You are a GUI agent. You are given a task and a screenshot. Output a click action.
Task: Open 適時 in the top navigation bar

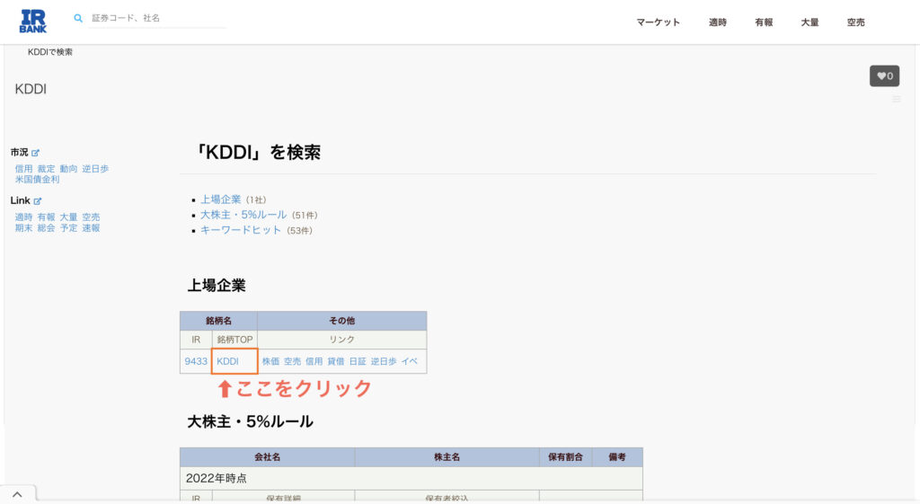718,22
